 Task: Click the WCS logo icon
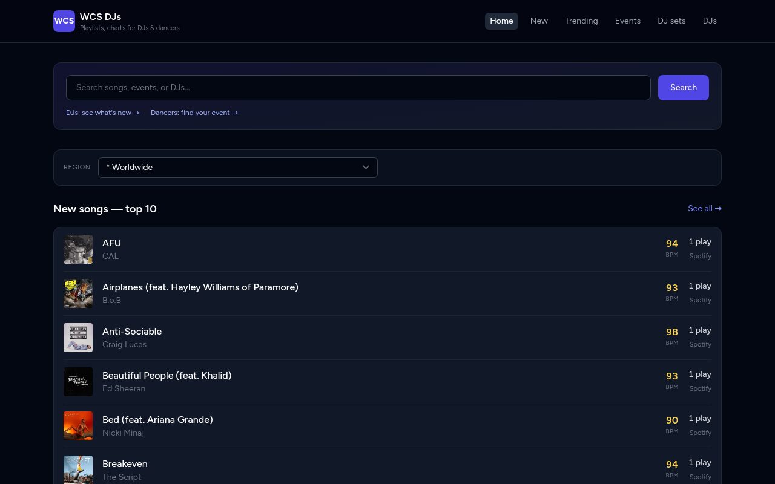click(64, 21)
